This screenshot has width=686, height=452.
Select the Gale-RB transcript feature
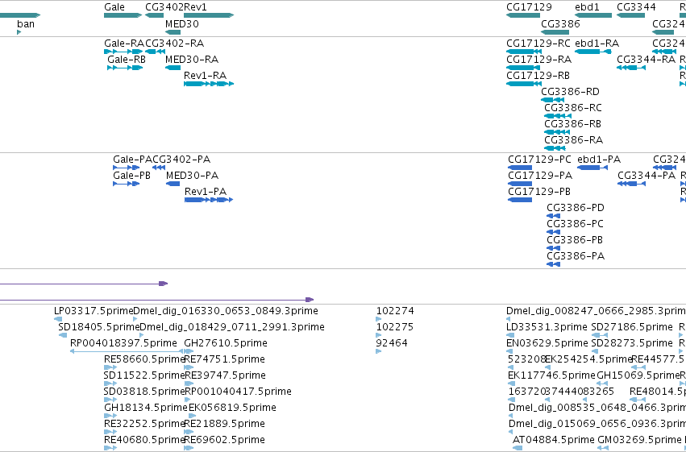pos(125,68)
